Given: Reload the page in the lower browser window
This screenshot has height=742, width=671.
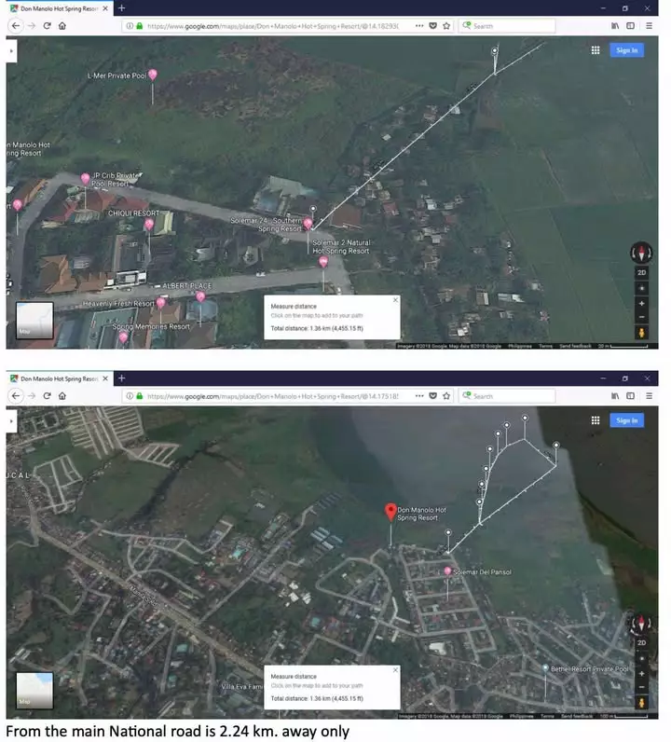Looking at the screenshot, I should pyautogui.click(x=47, y=395).
